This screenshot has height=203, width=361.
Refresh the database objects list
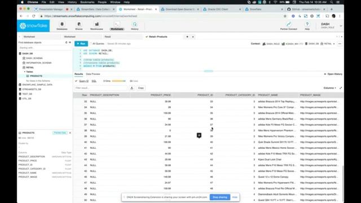tap(67, 43)
